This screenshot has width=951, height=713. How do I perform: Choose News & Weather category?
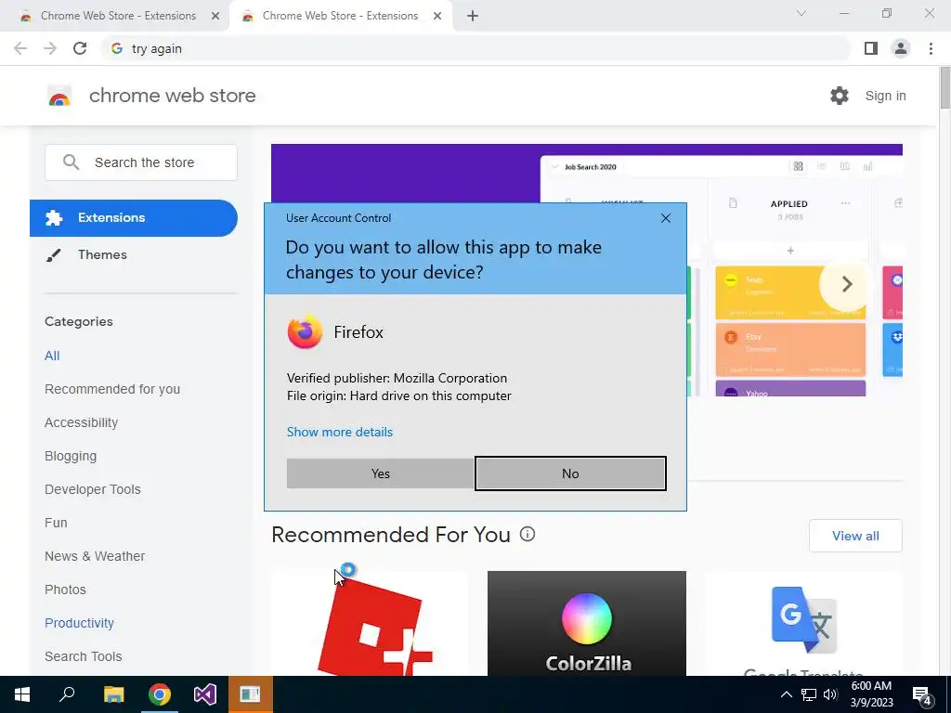coord(95,556)
